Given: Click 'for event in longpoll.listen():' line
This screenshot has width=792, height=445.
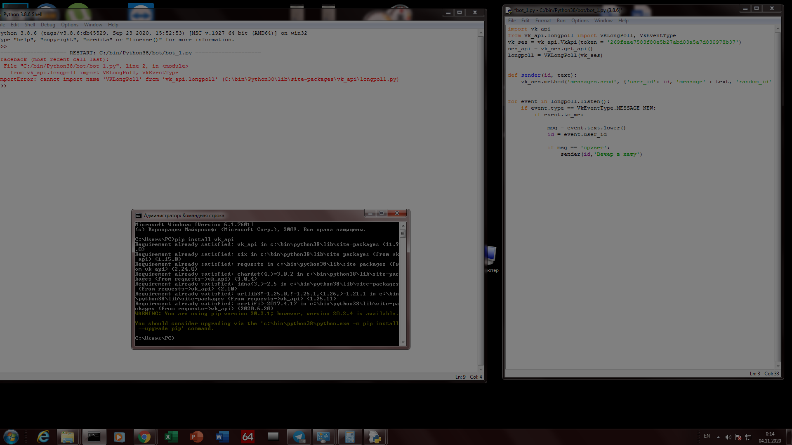Looking at the screenshot, I should (x=559, y=101).
